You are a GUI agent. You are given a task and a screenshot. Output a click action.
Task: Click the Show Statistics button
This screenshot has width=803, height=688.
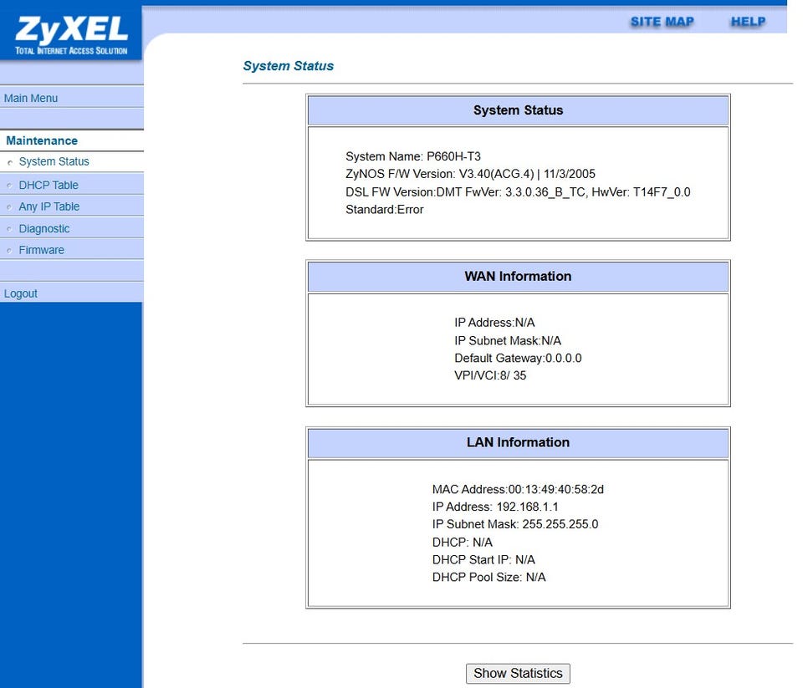(518, 673)
